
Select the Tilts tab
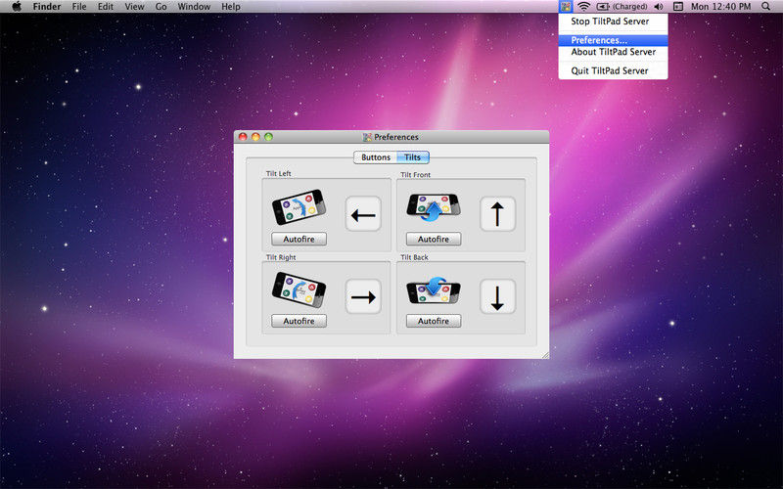coord(412,157)
